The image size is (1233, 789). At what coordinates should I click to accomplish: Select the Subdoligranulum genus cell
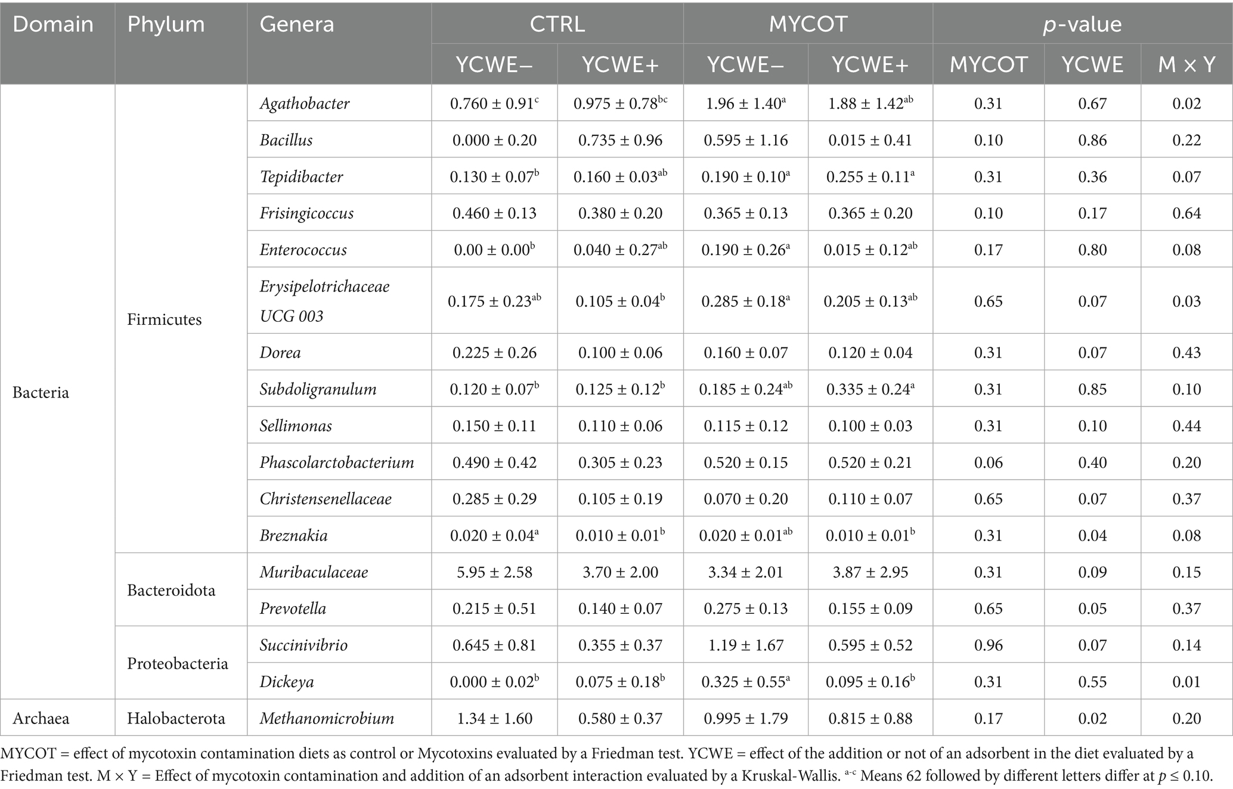[318, 390]
